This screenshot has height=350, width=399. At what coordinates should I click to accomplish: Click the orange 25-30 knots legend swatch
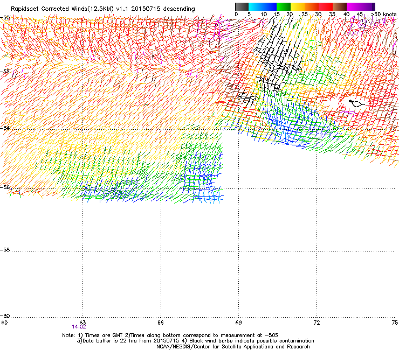coord(312,6)
